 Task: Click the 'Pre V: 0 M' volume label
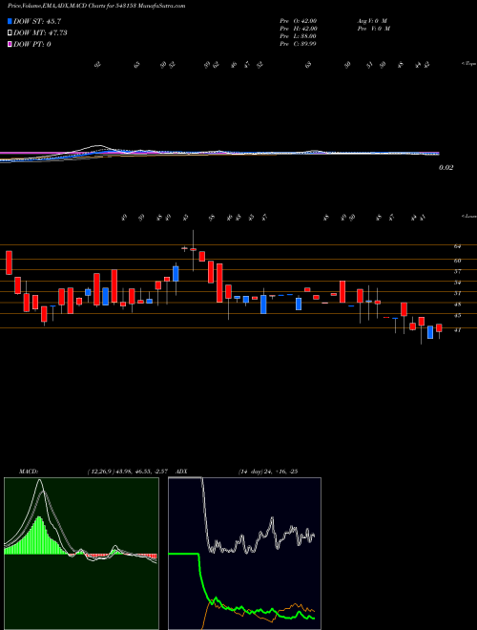[373, 29]
